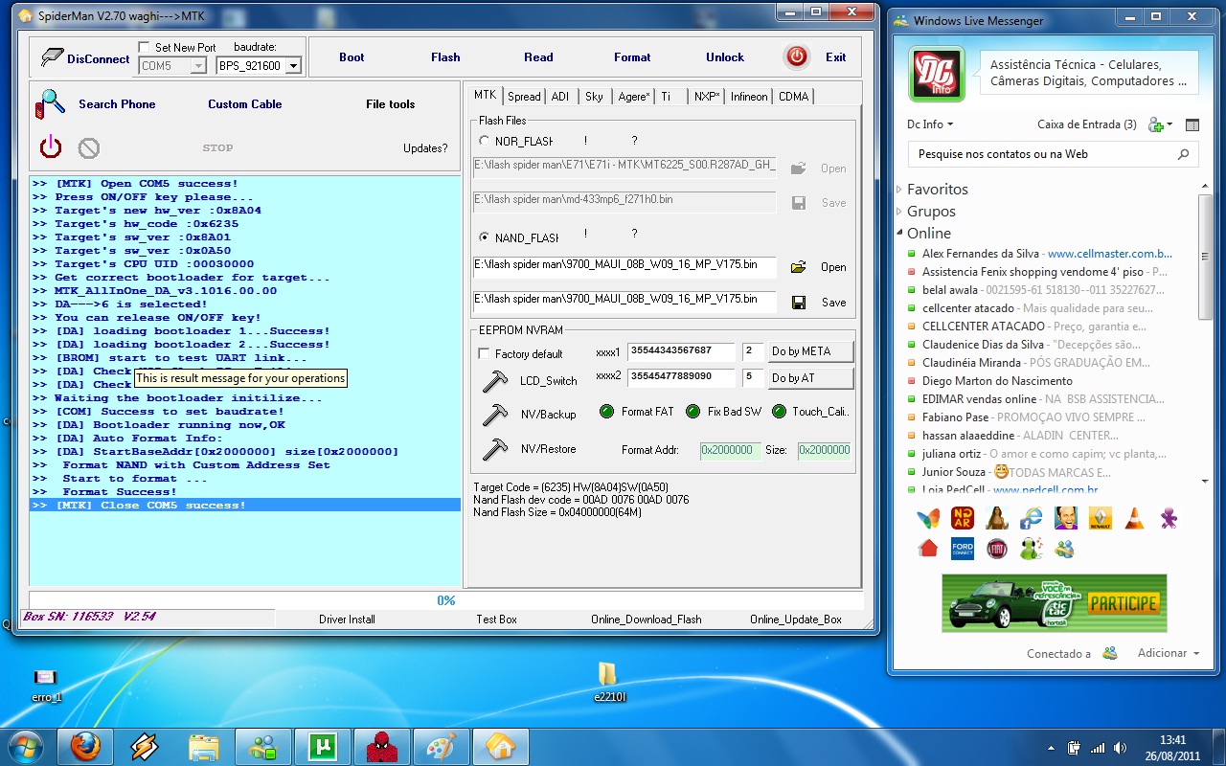Click the DisConnect plug icon

(x=52, y=58)
